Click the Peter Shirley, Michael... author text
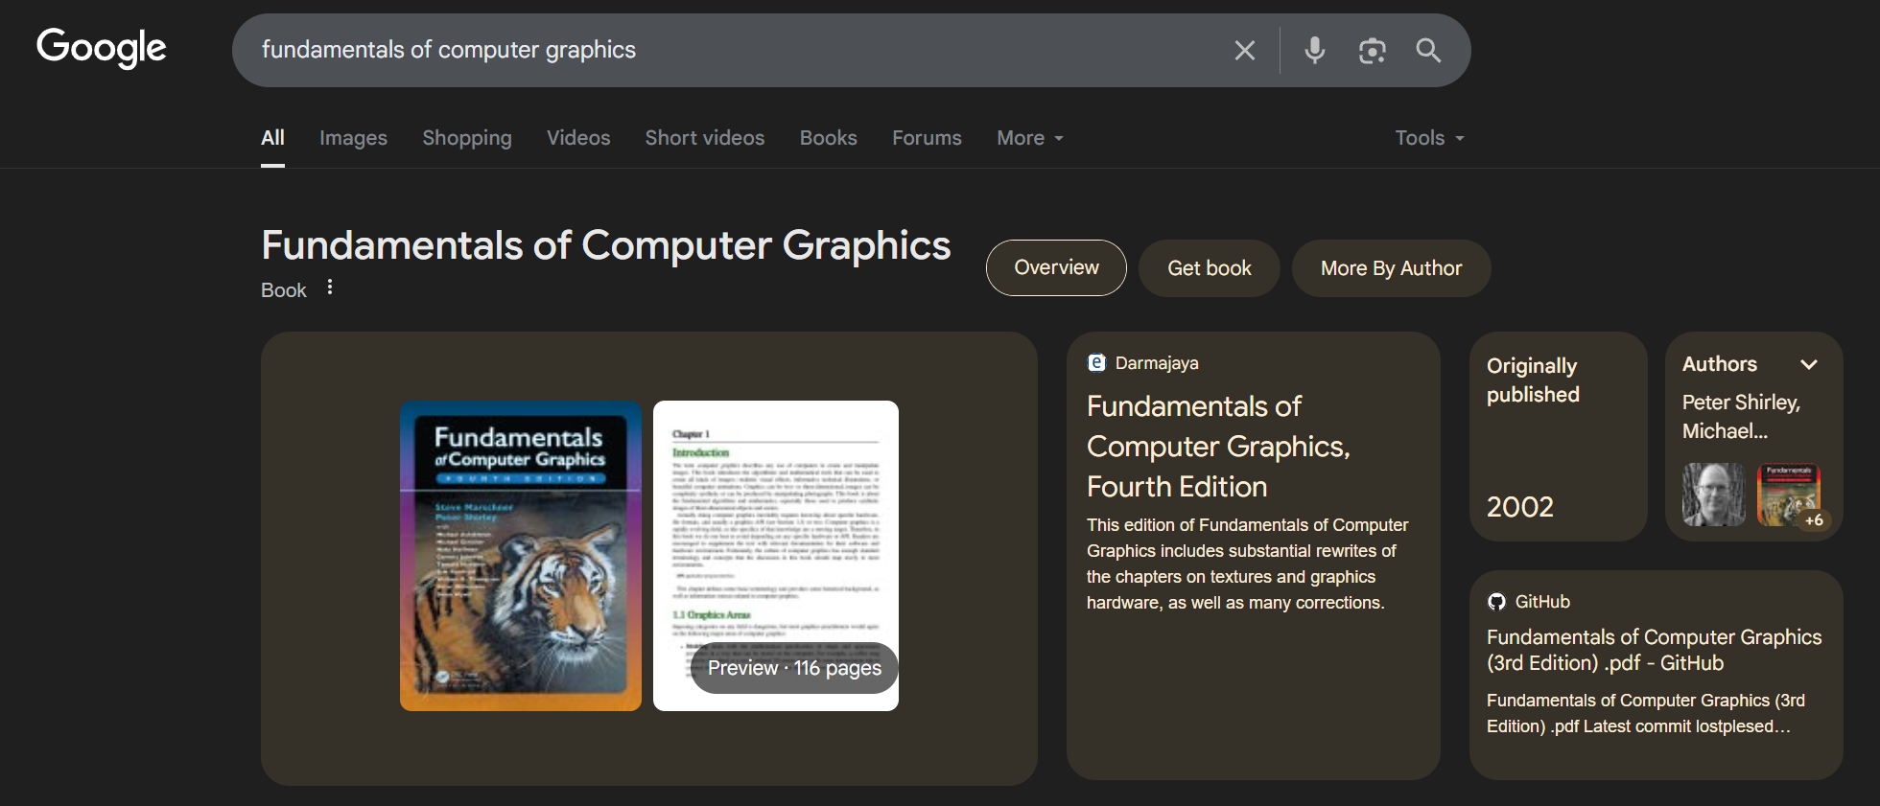 1741,417
